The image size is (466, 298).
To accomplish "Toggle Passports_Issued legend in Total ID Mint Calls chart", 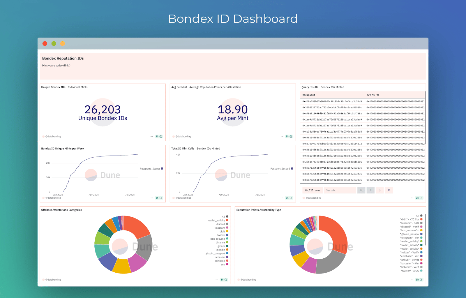I will coord(282,169).
